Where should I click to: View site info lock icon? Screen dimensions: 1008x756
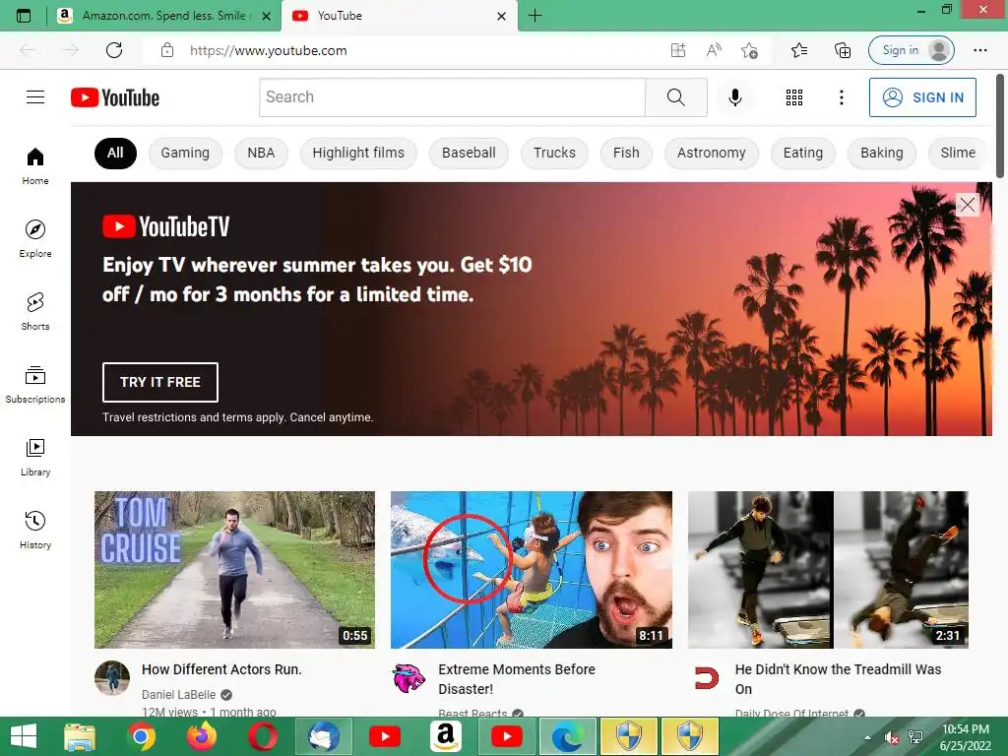167,50
